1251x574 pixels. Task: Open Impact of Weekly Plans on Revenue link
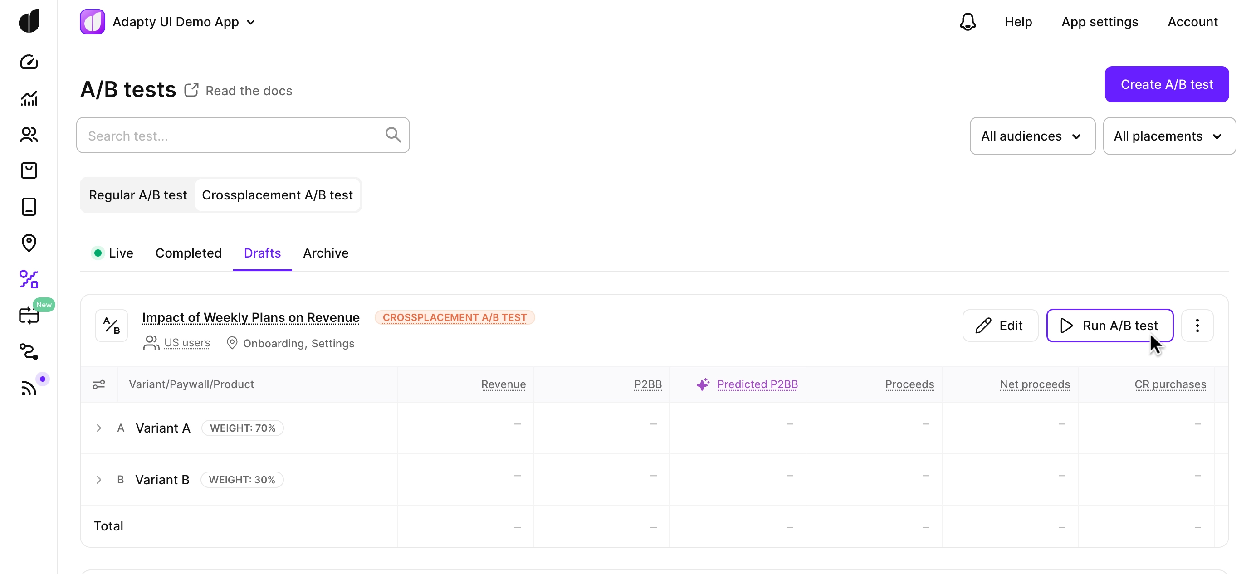click(x=250, y=317)
